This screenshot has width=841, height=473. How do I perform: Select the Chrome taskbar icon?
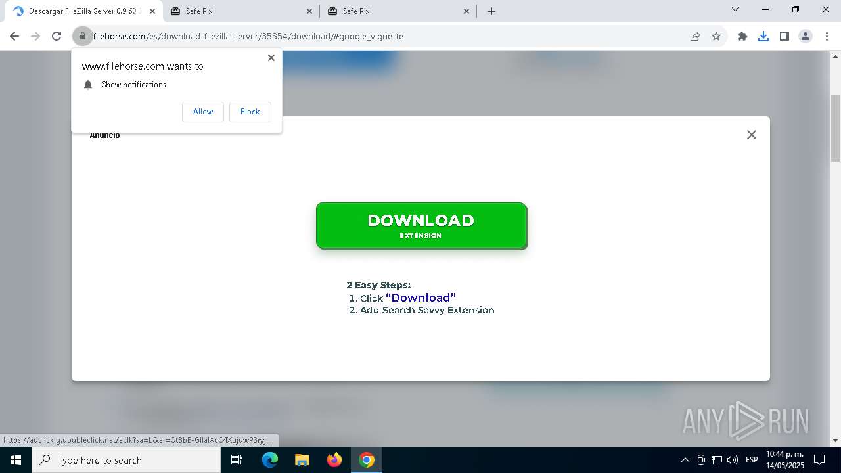point(367,460)
